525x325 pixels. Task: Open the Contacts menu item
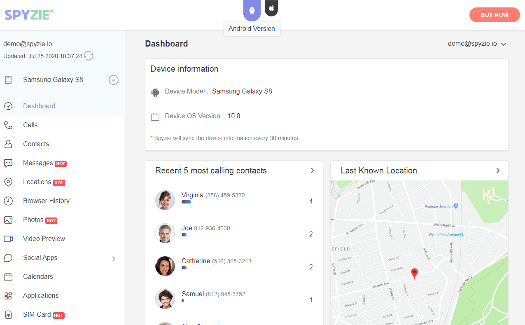coord(36,144)
